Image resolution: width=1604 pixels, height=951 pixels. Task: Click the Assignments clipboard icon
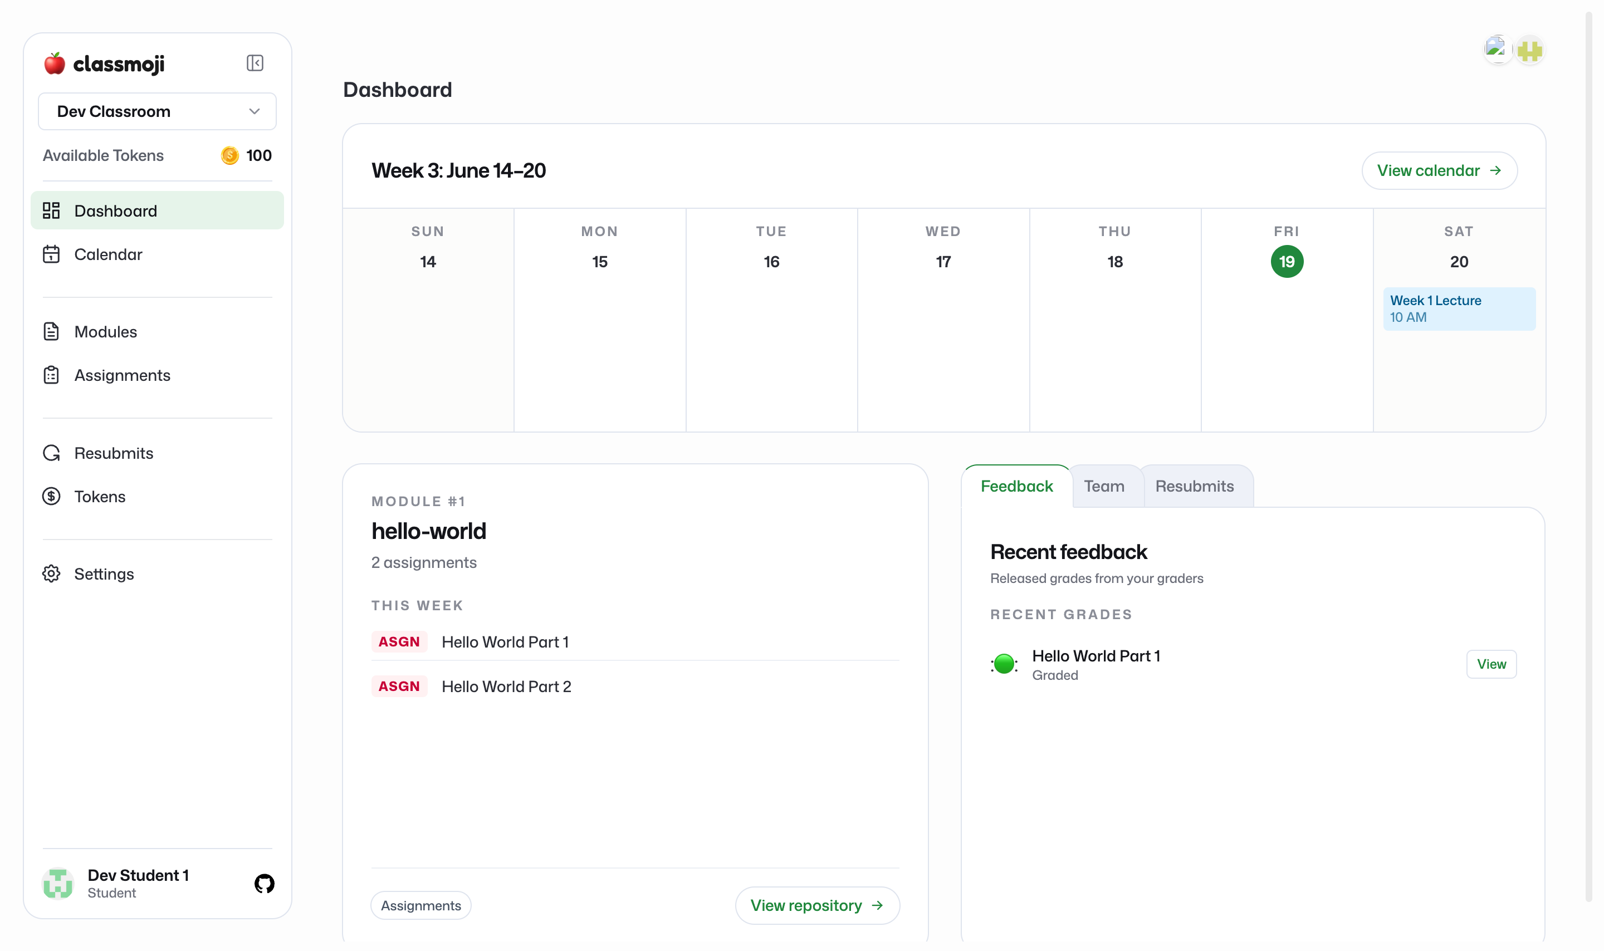(x=51, y=375)
